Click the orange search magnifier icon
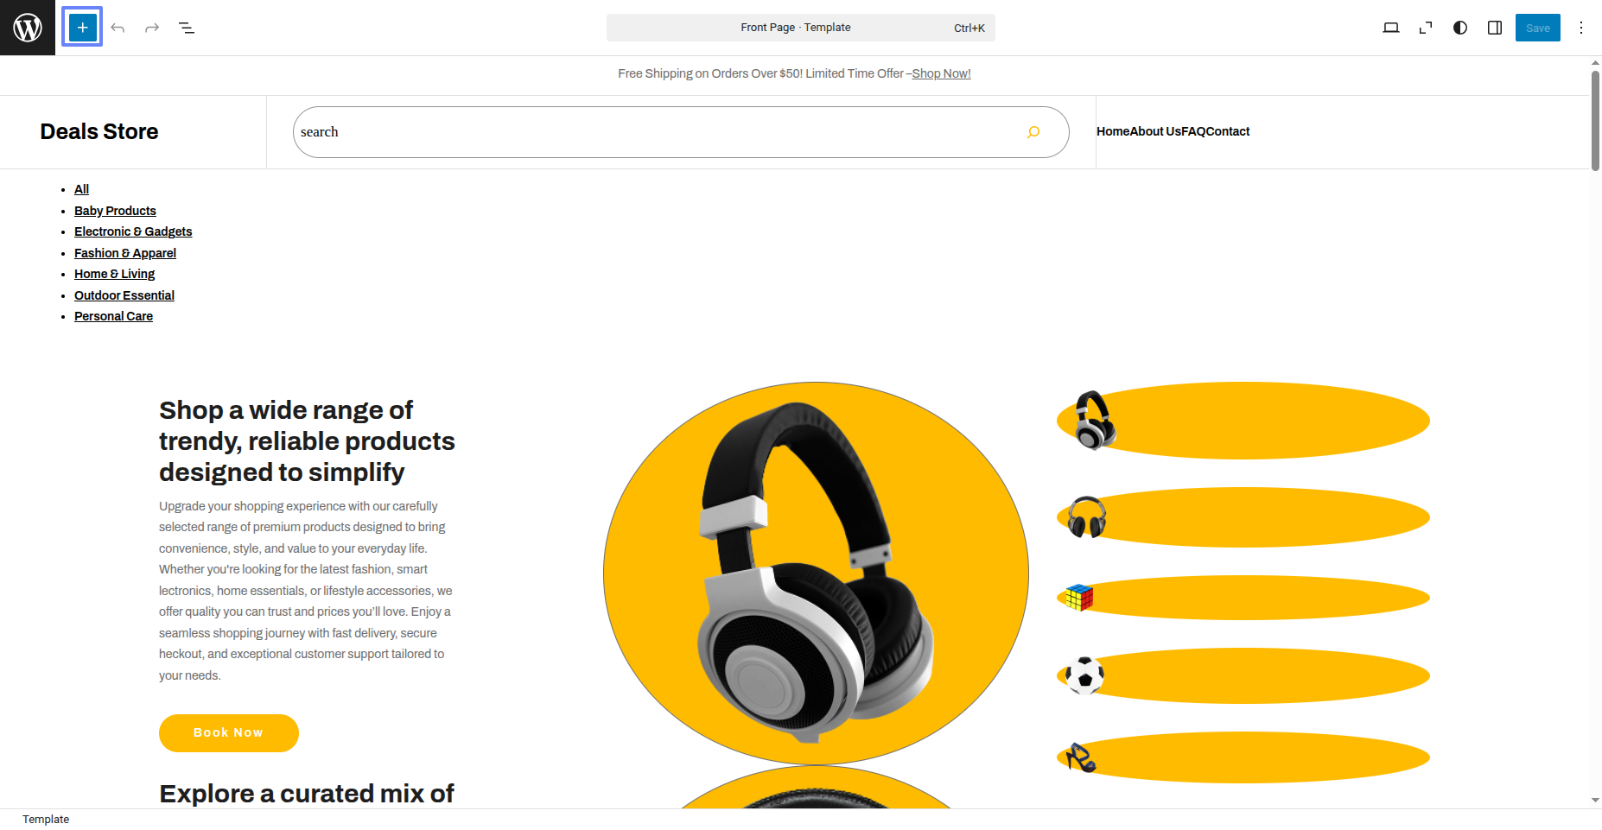The width and height of the screenshot is (1602, 830). point(1033,132)
